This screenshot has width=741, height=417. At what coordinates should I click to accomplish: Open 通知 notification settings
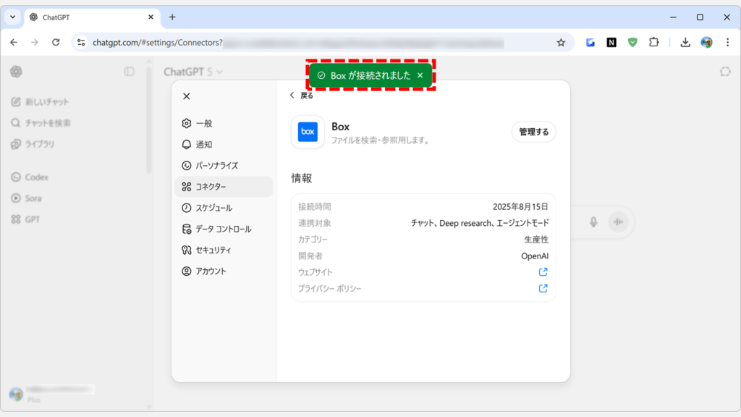tap(224, 145)
